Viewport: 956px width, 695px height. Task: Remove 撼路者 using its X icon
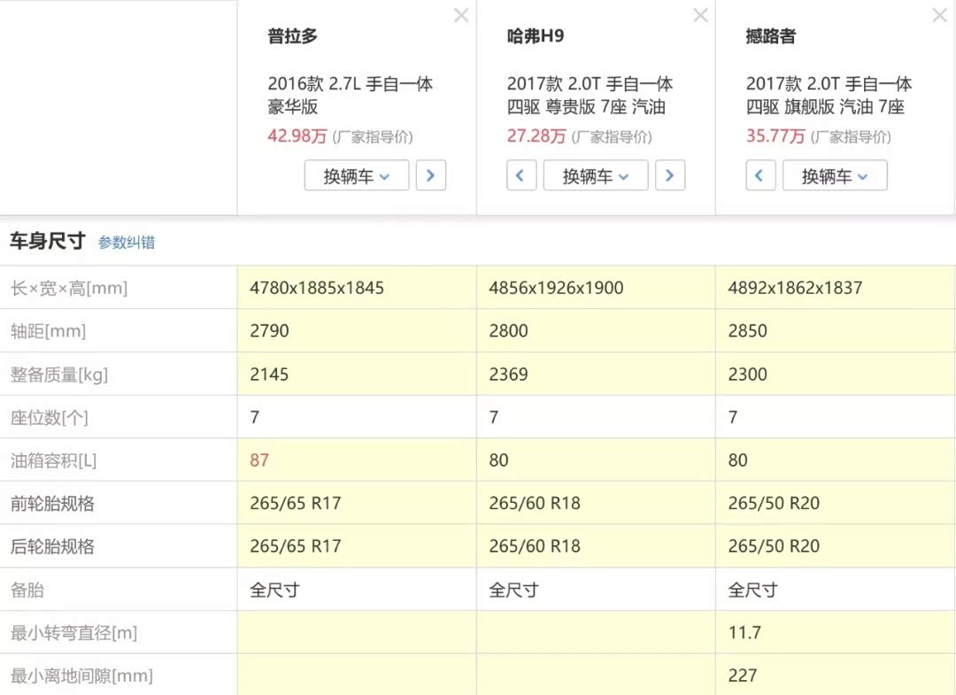pyautogui.click(x=939, y=16)
